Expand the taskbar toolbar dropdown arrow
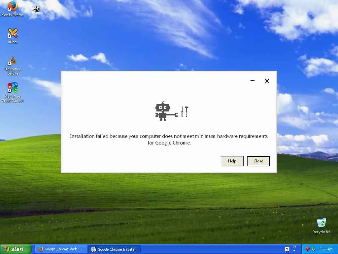 (294, 251)
